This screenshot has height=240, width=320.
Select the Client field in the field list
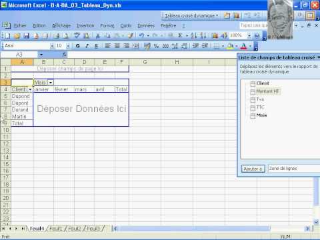(x=263, y=83)
